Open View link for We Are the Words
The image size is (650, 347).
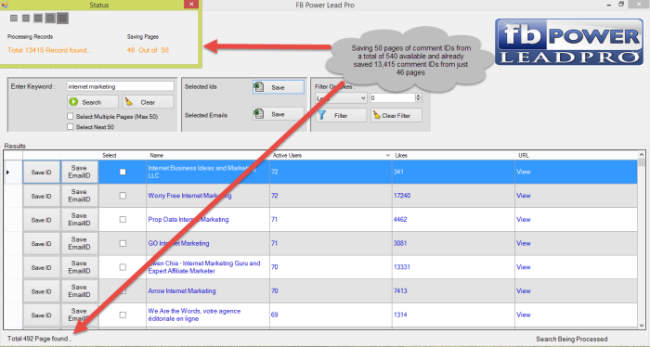click(524, 315)
